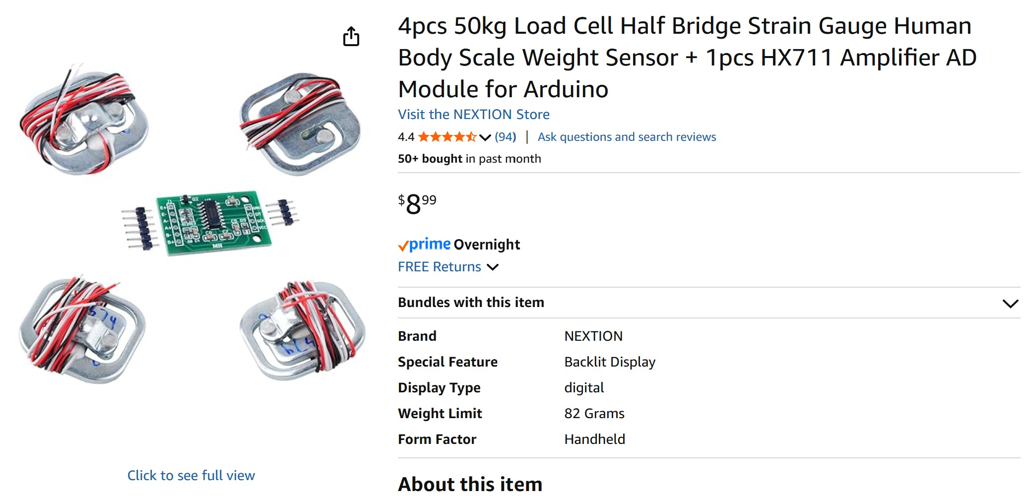1026x496 pixels.
Task: Click the Bundles with this item heading
Action: coord(471,303)
